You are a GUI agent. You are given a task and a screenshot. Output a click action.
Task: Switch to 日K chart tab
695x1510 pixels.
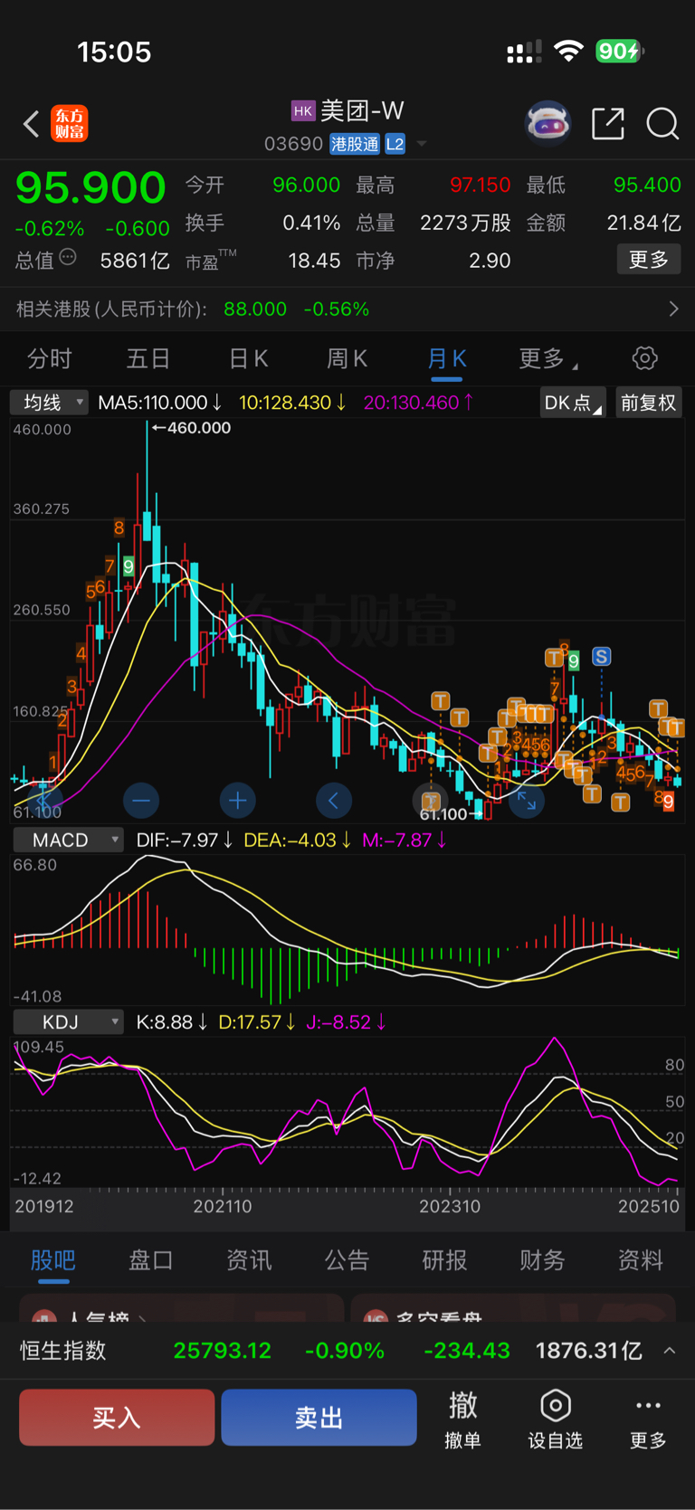pos(248,359)
